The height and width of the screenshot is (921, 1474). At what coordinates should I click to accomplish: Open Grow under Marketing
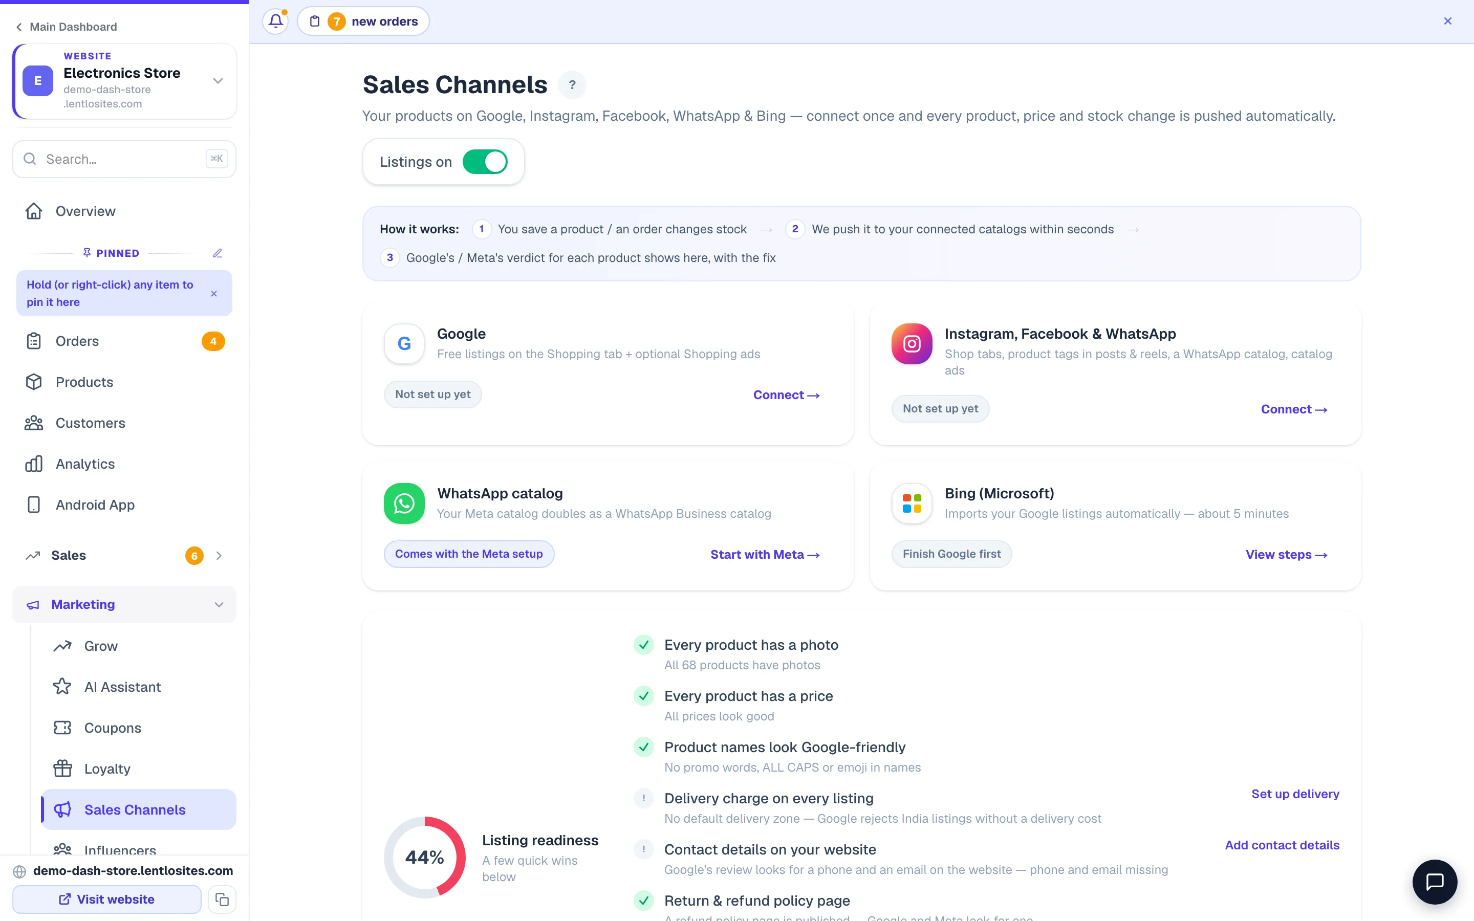pos(139,646)
